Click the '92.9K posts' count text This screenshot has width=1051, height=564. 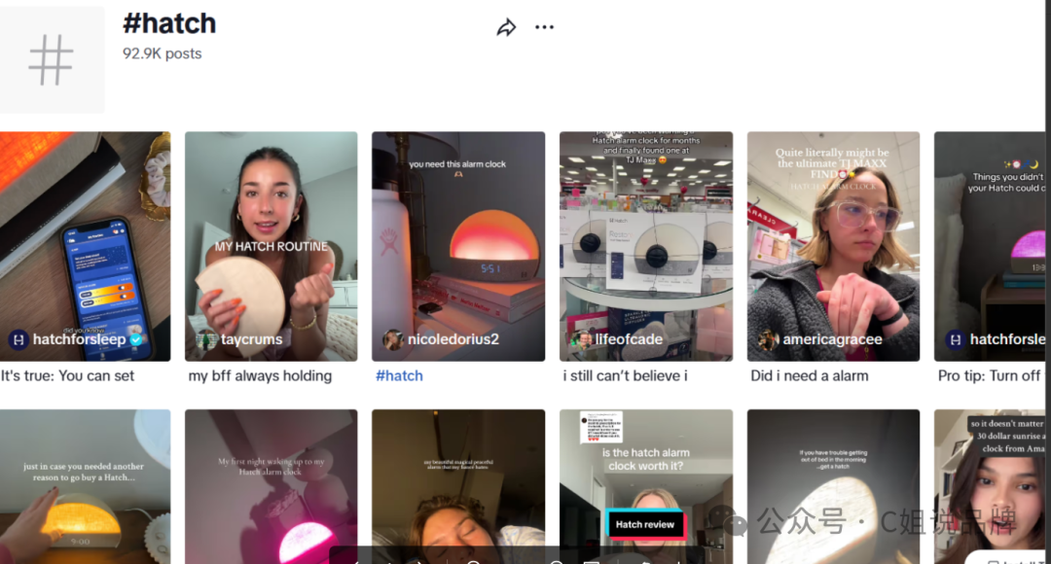[163, 53]
